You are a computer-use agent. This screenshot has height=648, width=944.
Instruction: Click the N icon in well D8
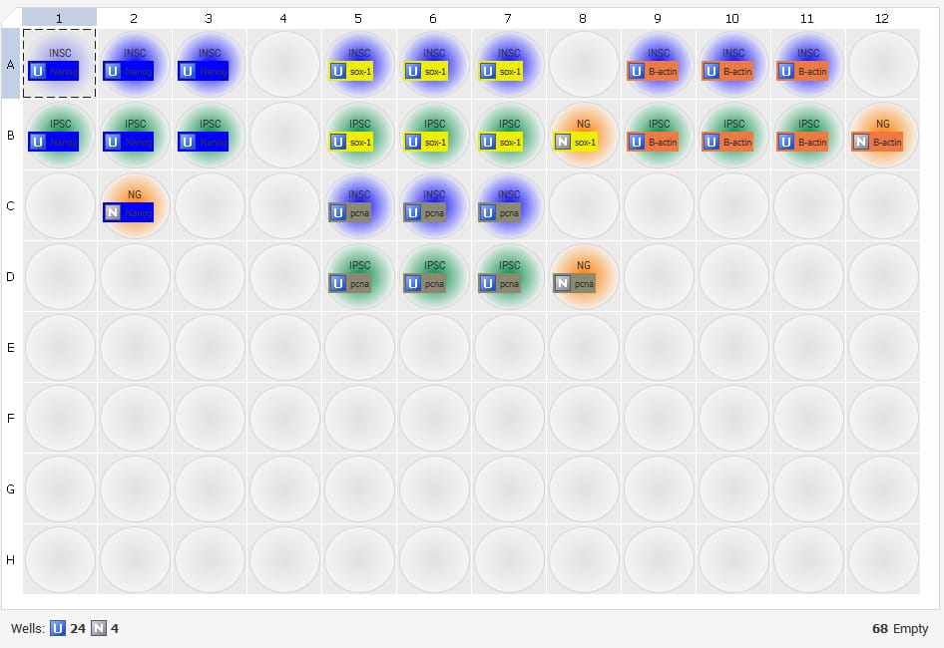pyautogui.click(x=562, y=283)
